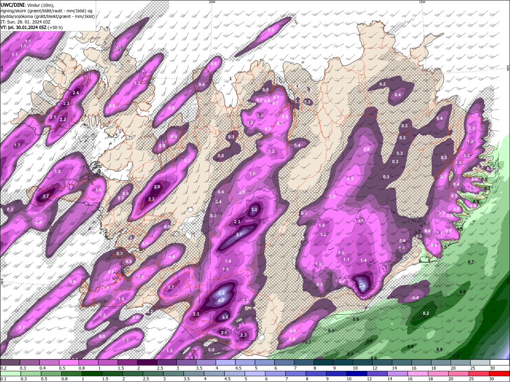Click the 2.4 snowfall value on the map

point(76,93)
